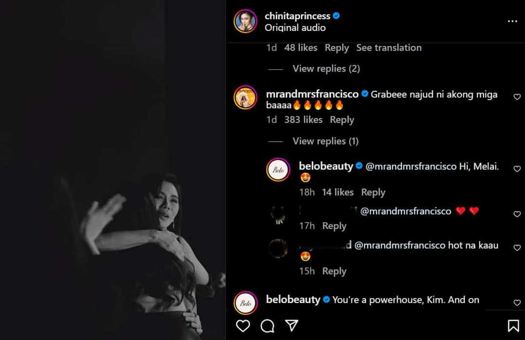Show translation of the top comment
The width and height of the screenshot is (525, 340).
389,47
